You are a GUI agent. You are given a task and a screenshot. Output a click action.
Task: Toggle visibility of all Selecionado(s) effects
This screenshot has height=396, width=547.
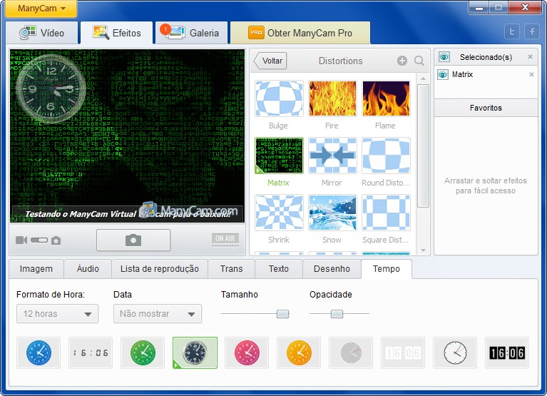pos(444,57)
